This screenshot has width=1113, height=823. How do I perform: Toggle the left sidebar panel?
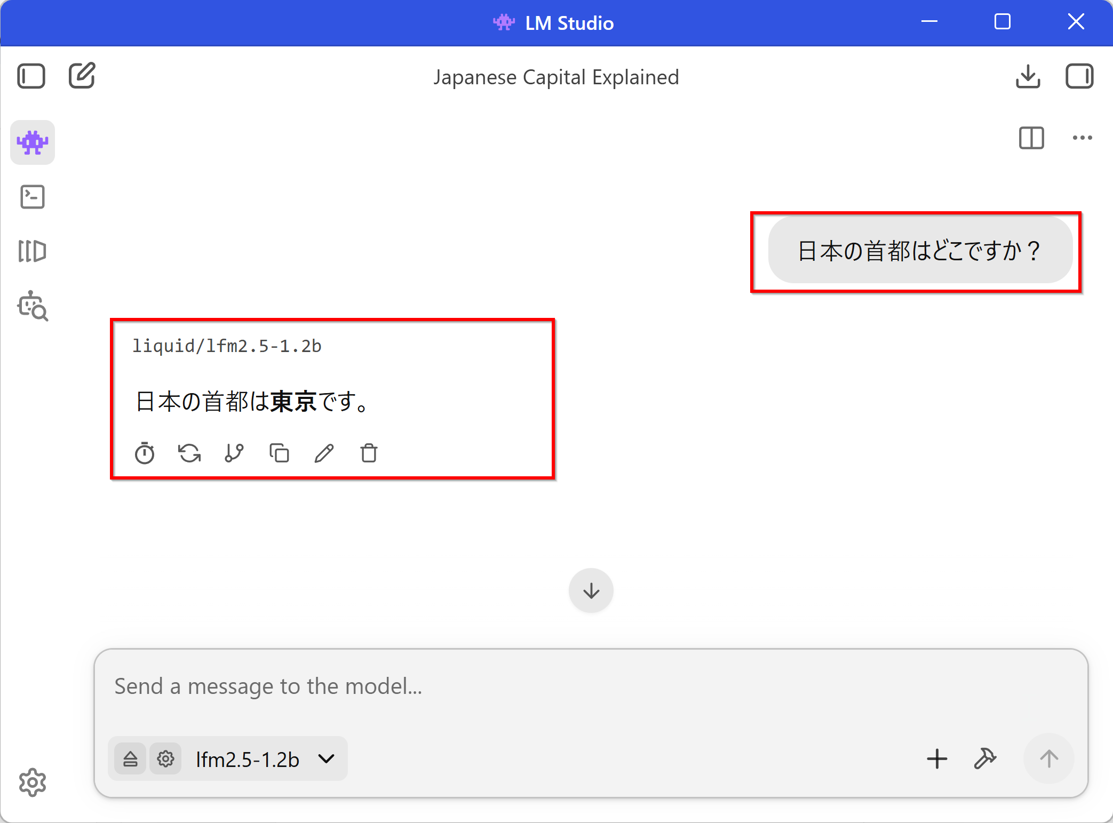(31, 76)
